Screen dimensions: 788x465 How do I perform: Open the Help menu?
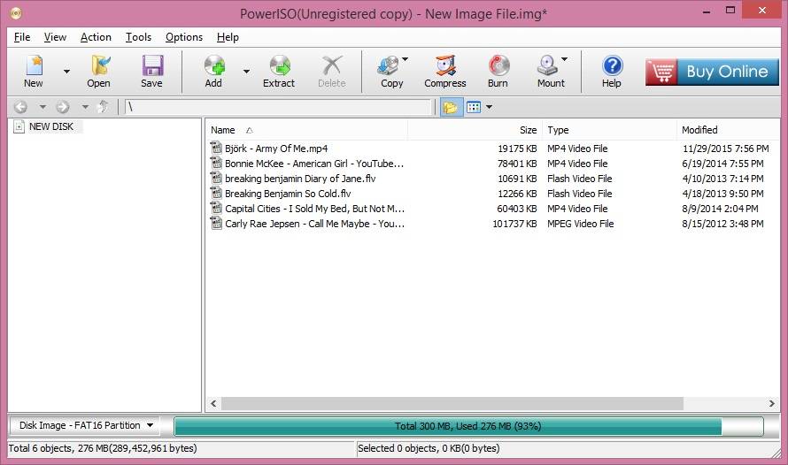click(228, 37)
